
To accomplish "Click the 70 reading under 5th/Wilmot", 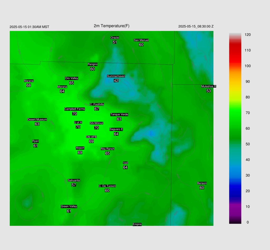I will pos(97,128).
